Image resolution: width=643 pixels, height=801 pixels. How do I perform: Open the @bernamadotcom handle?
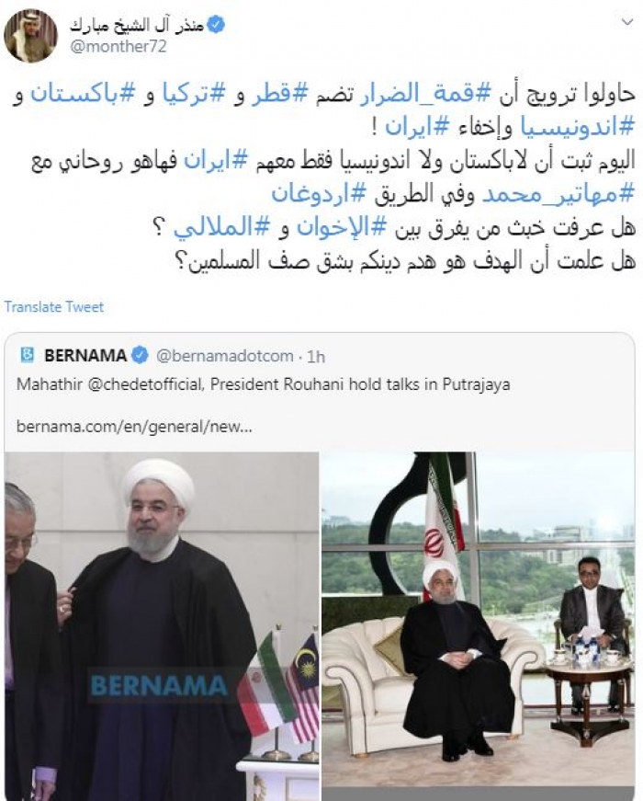click(225, 356)
